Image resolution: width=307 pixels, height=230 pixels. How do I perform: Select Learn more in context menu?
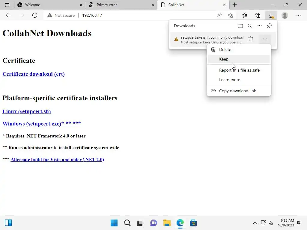click(239, 80)
